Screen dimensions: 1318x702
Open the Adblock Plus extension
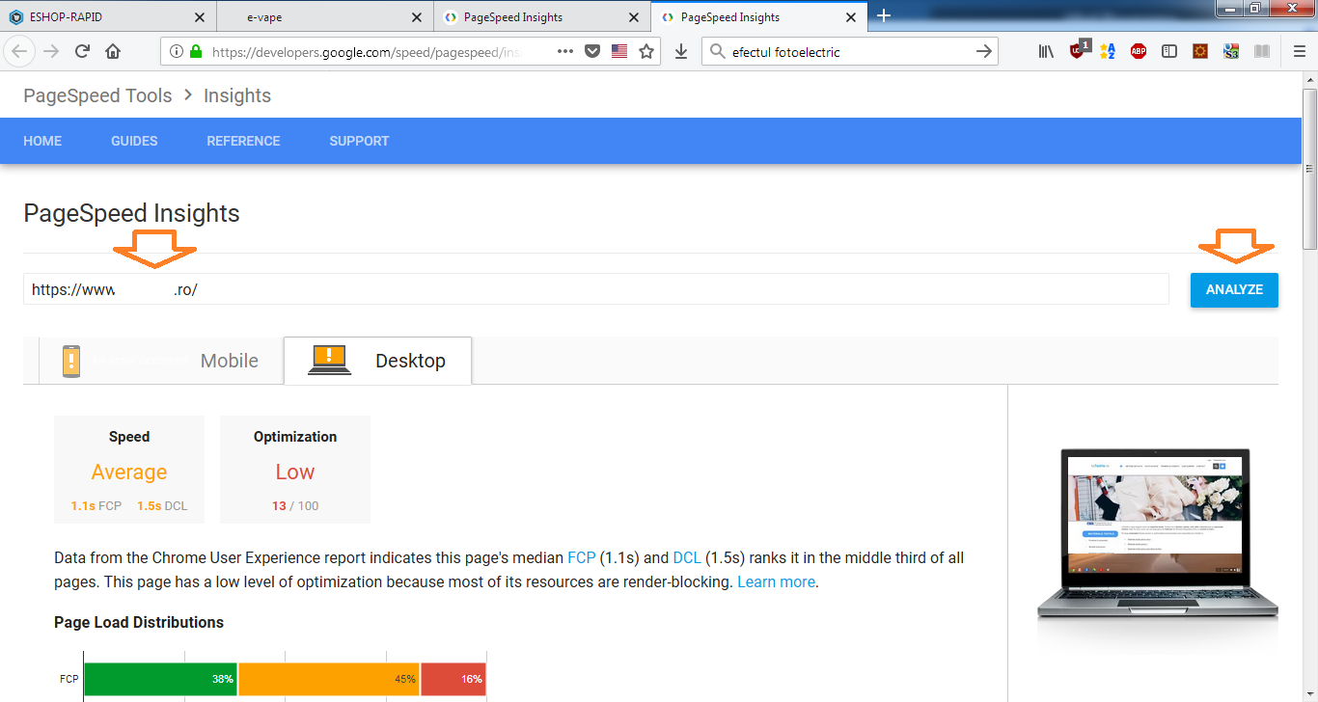click(x=1139, y=52)
